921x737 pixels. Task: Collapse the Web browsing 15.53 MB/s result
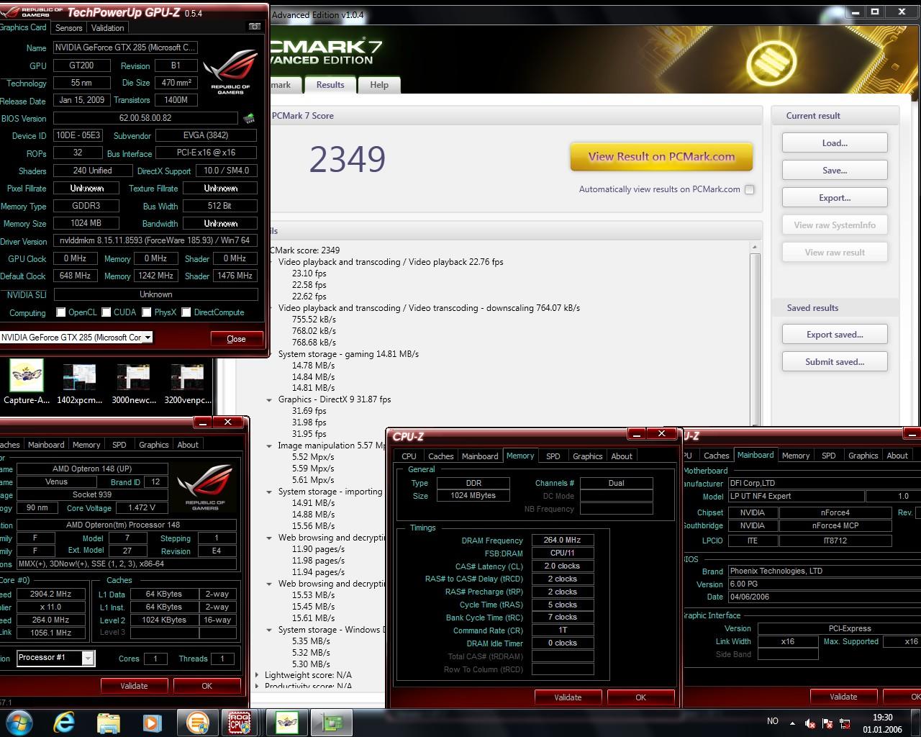pyautogui.click(x=269, y=584)
